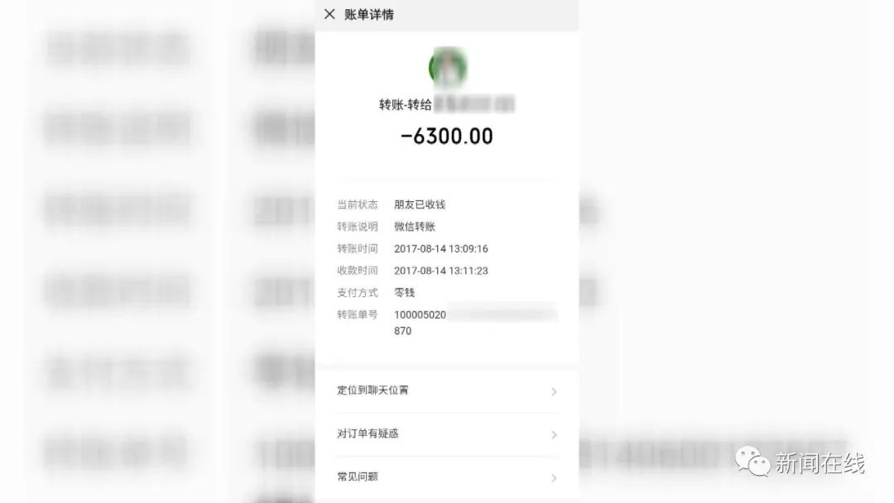Close the 账单详情 page with X icon
The height and width of the screenshot is (503, 894).
tap(329, 14)
